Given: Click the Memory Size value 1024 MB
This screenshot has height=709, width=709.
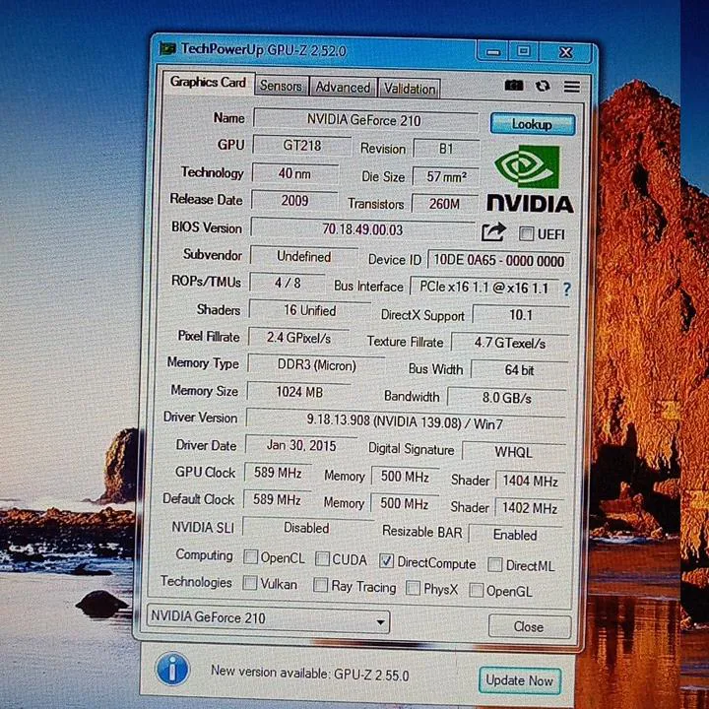Looking at the screenshot, I should (299, 392).
